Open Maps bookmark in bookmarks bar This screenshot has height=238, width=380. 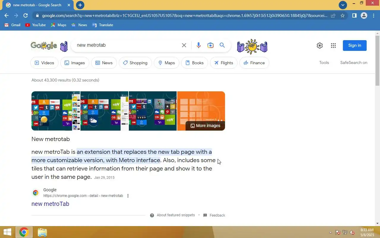pyautogui.click(x=58, y=25)
